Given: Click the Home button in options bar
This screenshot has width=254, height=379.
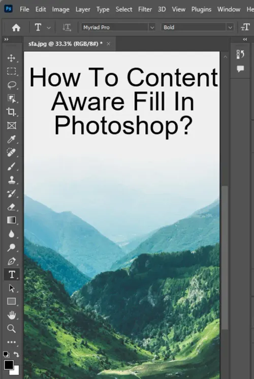Looking at the screenshot, I should click(16, 27).
